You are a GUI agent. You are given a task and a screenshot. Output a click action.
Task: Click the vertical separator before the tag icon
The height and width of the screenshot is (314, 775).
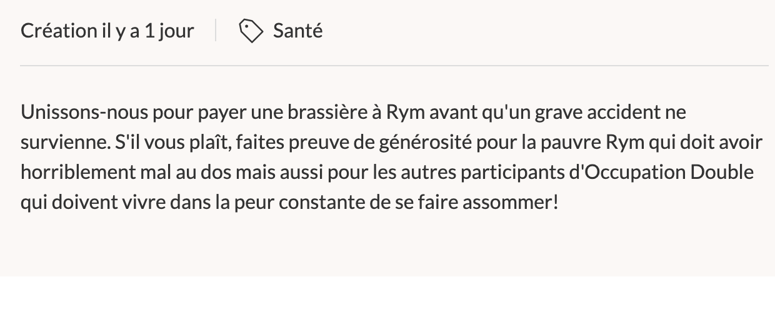click(x=216, y=31)
